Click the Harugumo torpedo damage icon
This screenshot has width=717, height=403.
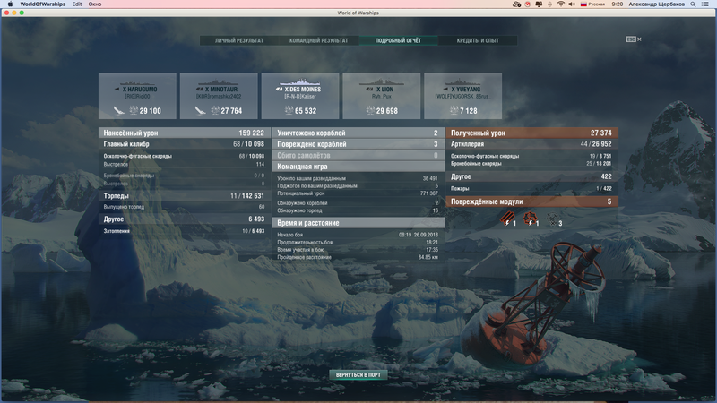(119, 110)
